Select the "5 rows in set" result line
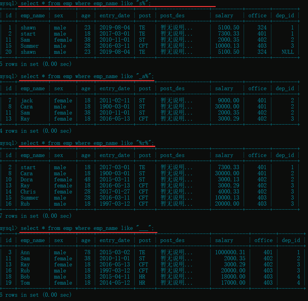Viewport: 308px width, 301px height. tap(36, 64)
